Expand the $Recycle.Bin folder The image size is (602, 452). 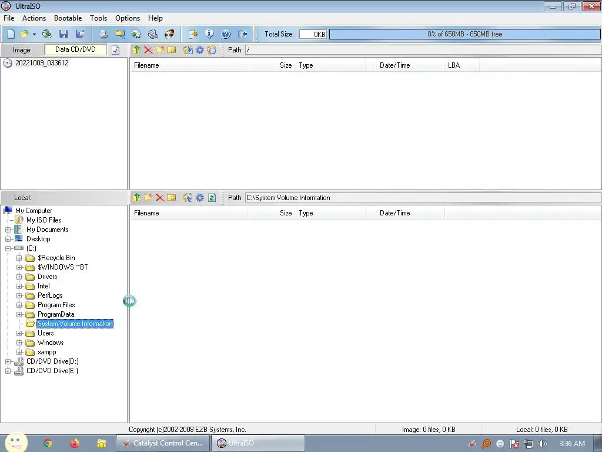pos(19,258)
